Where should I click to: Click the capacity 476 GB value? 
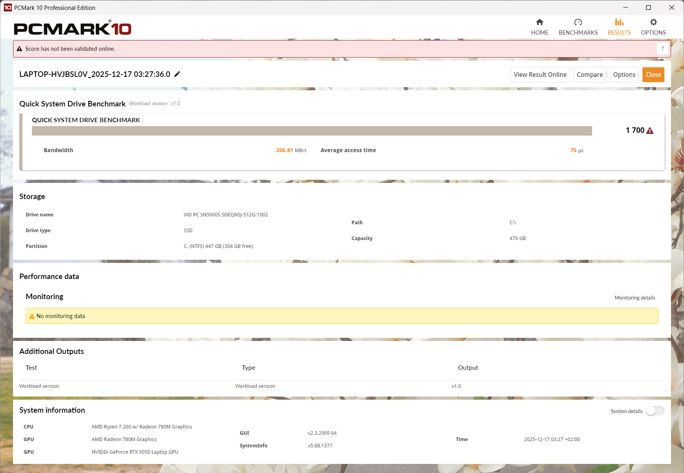point(518,238)
